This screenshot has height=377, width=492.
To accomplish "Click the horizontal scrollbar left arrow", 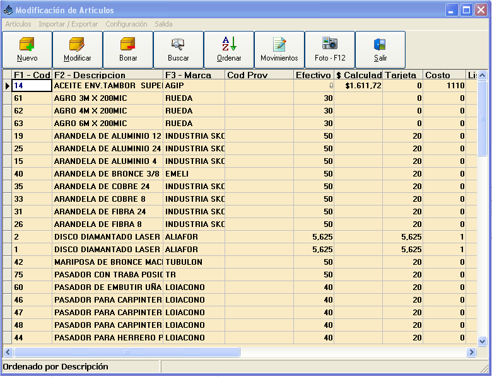I will (8, 352).
